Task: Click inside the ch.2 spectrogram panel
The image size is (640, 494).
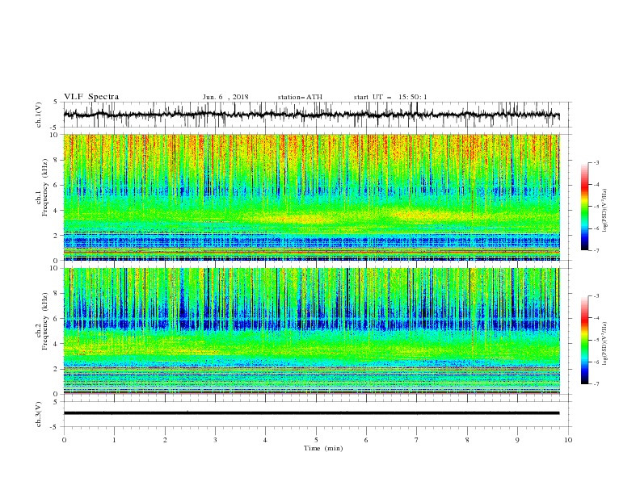Action: tap(311, 331)
